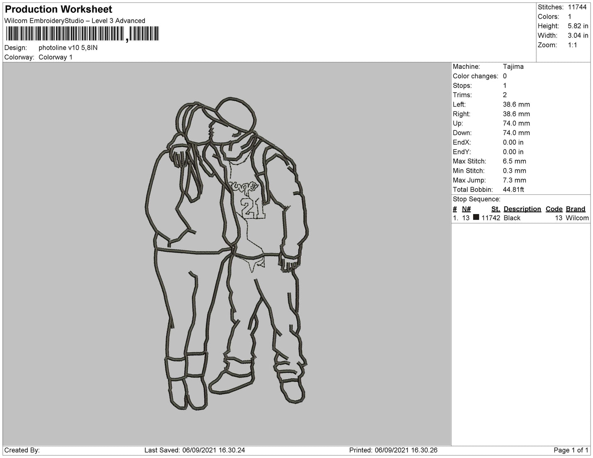Click the Height value 5.82 in
593x458 pixels.
(x=578, y=26)
